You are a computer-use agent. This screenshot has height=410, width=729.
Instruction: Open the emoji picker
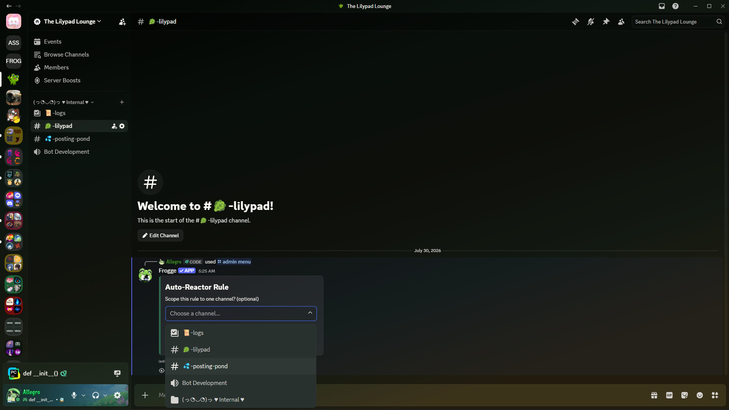click(x=700, y=395)
